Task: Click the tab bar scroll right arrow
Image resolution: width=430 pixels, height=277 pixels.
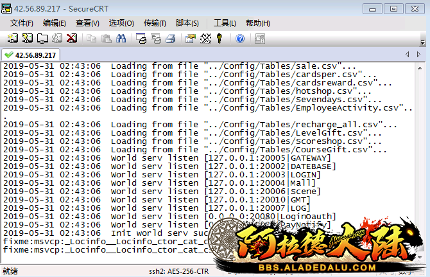Action: (417, 55)
